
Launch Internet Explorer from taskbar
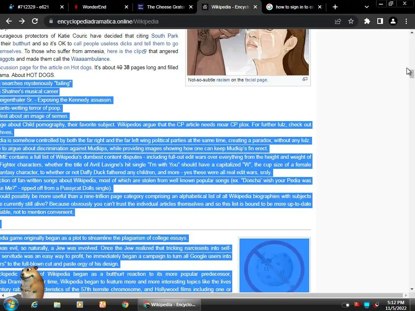[x=34, y=305]
